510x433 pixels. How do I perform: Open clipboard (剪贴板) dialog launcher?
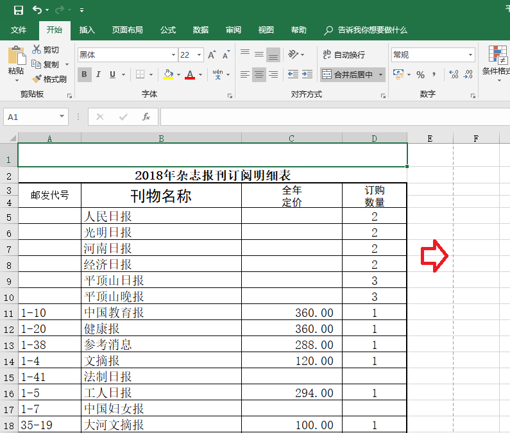click(x=69, y=96)
